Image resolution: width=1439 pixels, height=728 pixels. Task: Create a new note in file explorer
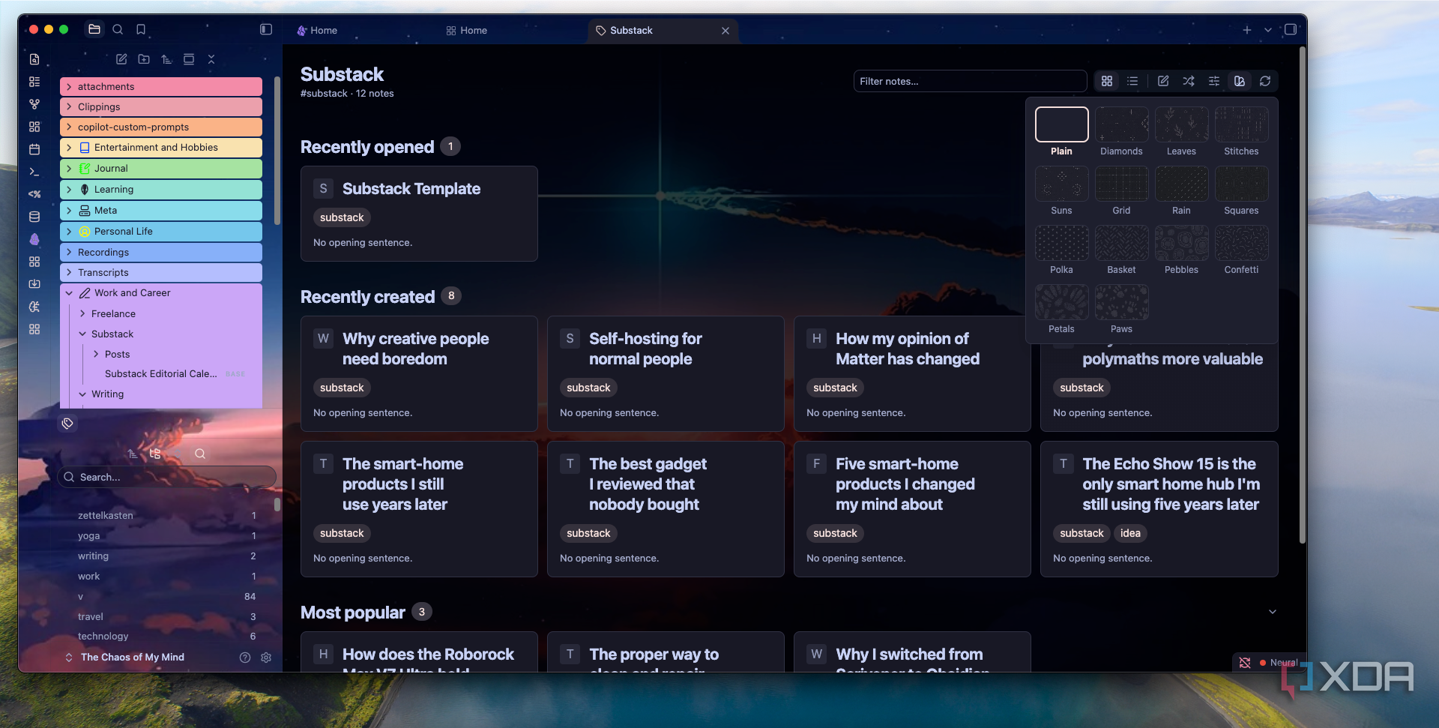[x=121, y=59]
